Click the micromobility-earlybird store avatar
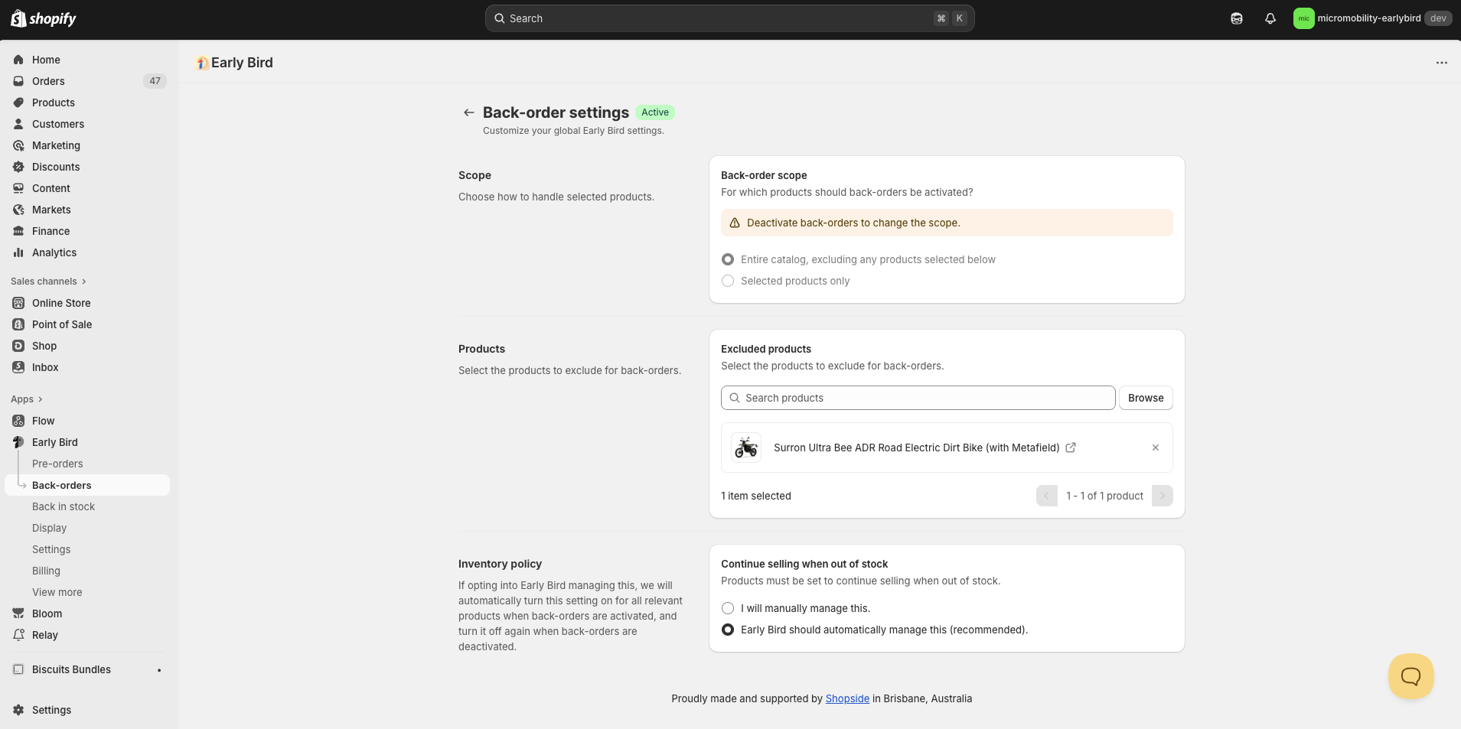Viewport: 1461px width, 729px height. 1303,18
